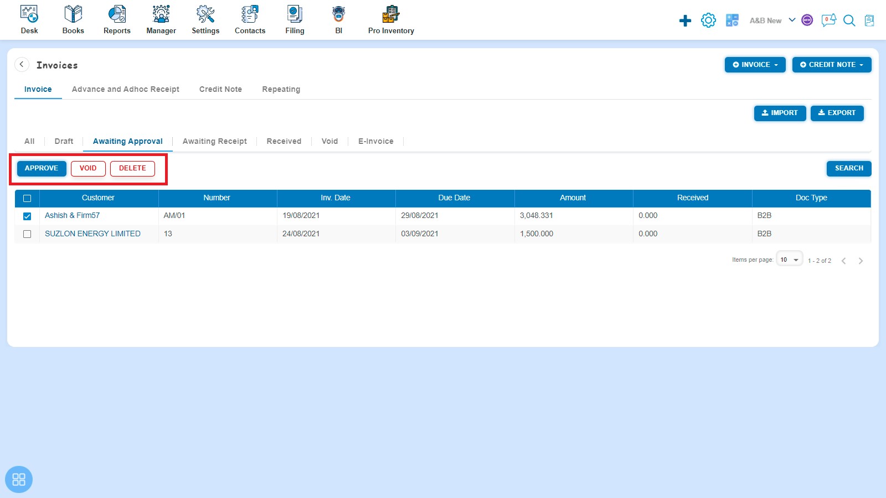This screenshot has width=886, height=498.
Task: Sort by the Amount column header
Action: pos(573,198)
